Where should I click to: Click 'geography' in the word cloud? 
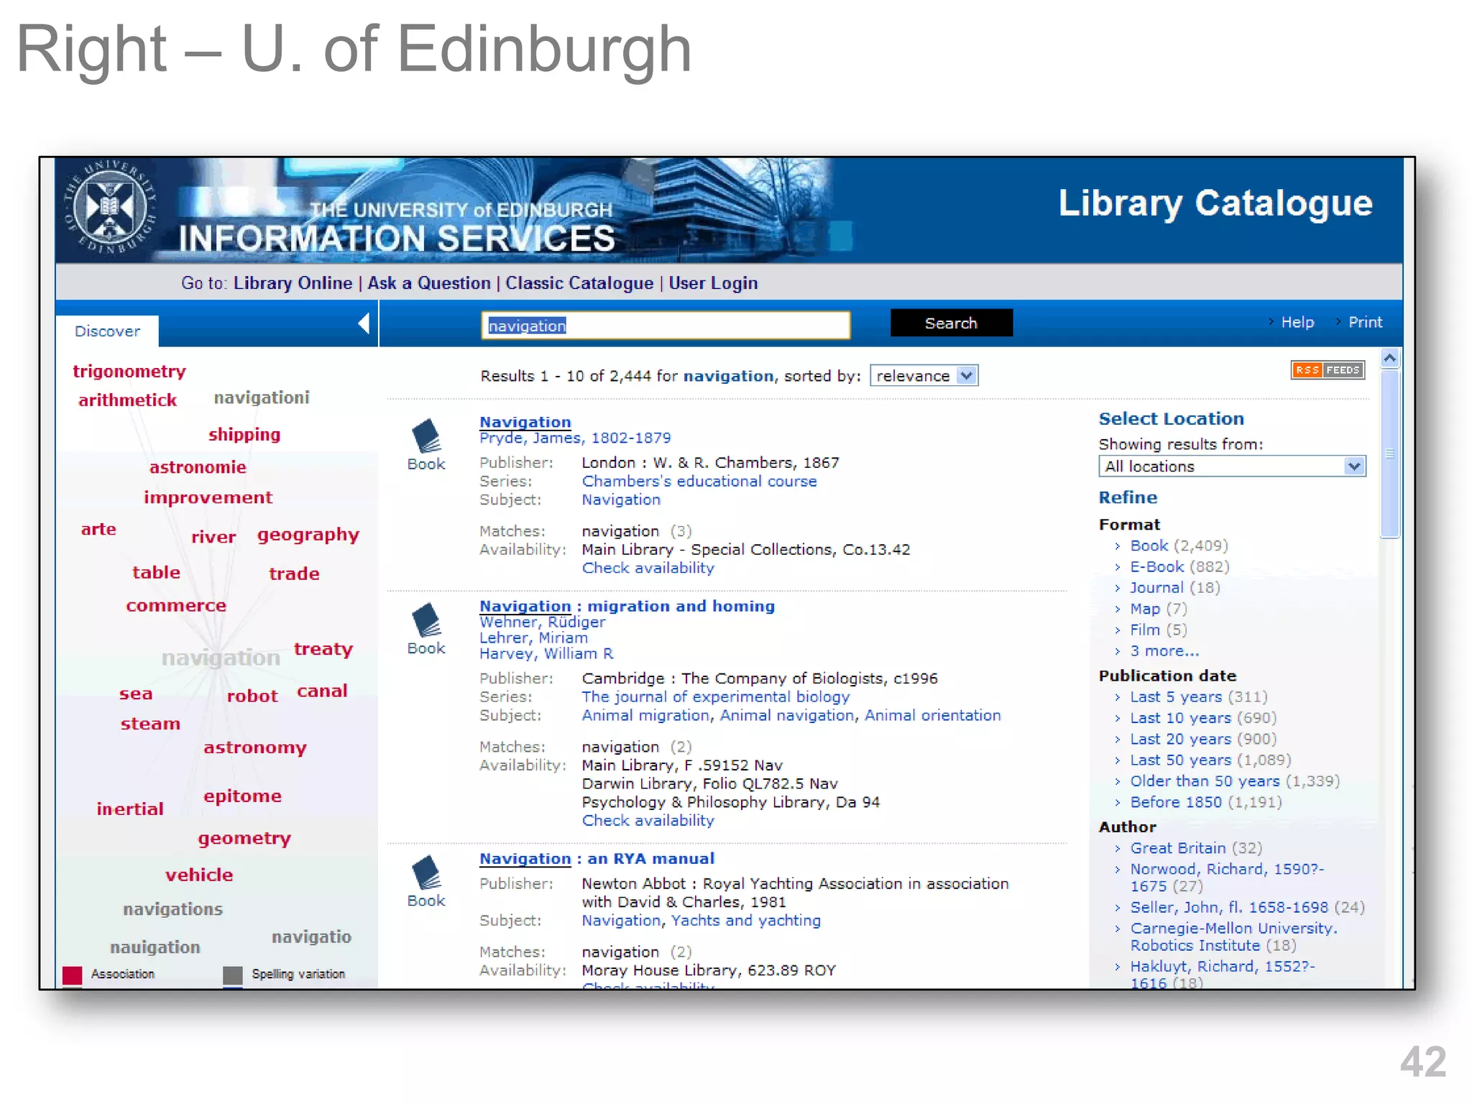[x=308, y=535]
